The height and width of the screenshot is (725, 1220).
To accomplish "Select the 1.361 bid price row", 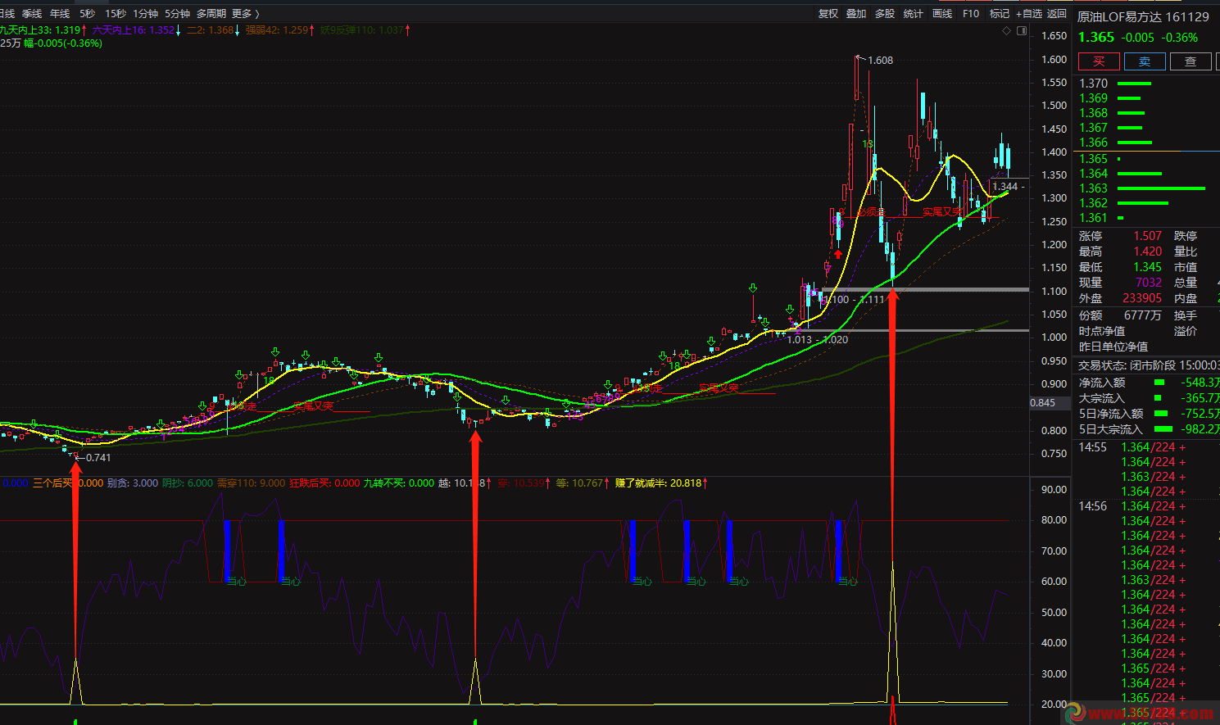I will [x=1145, y=218].
